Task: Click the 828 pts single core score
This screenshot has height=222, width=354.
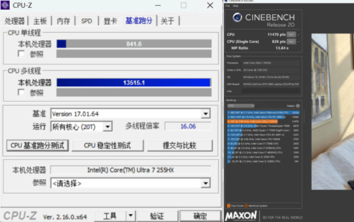Action: point(278,41)
